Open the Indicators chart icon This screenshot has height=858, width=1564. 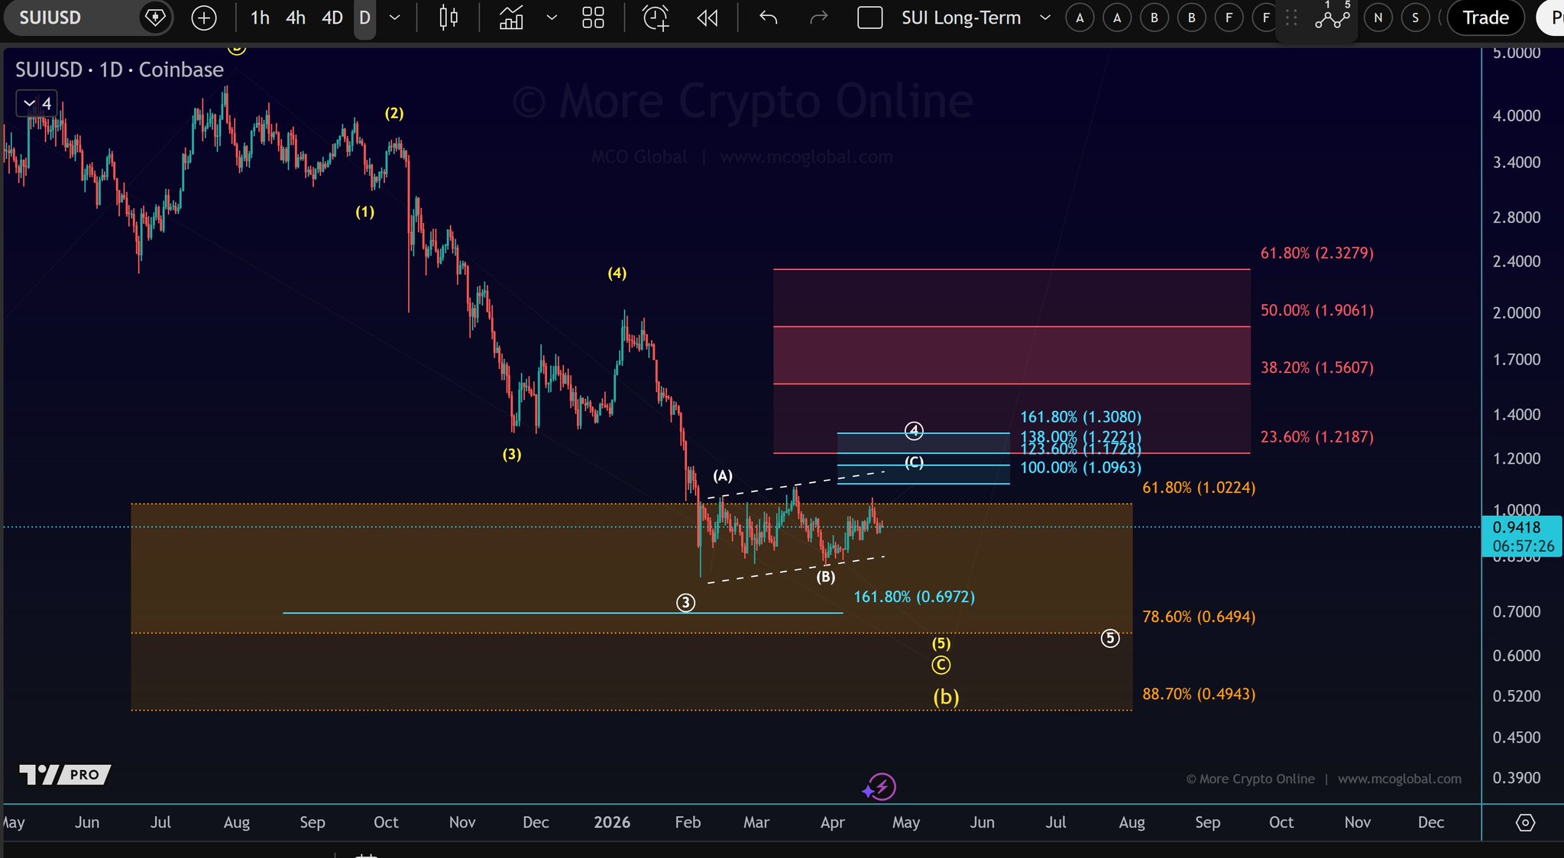(511, 18)
